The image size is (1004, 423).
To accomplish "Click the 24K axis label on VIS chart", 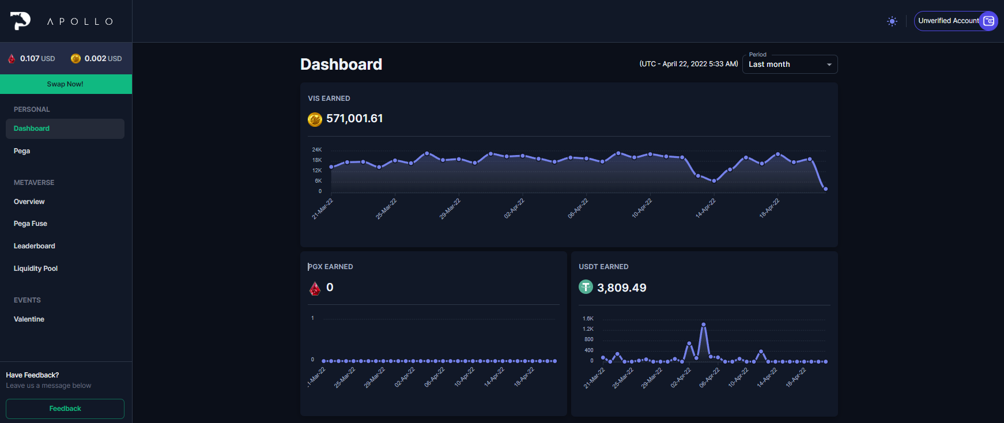I will click(x=317, y=150).
